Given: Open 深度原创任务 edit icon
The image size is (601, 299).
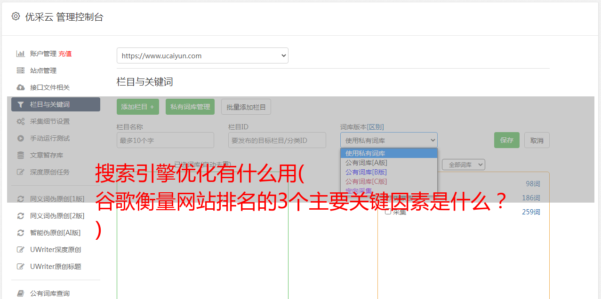Looking at the screenshot, I should (x=20, y=172).
